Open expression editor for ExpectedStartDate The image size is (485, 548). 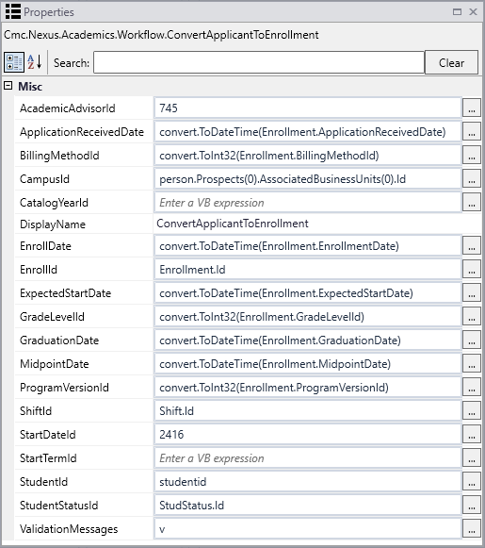[472, 293]
